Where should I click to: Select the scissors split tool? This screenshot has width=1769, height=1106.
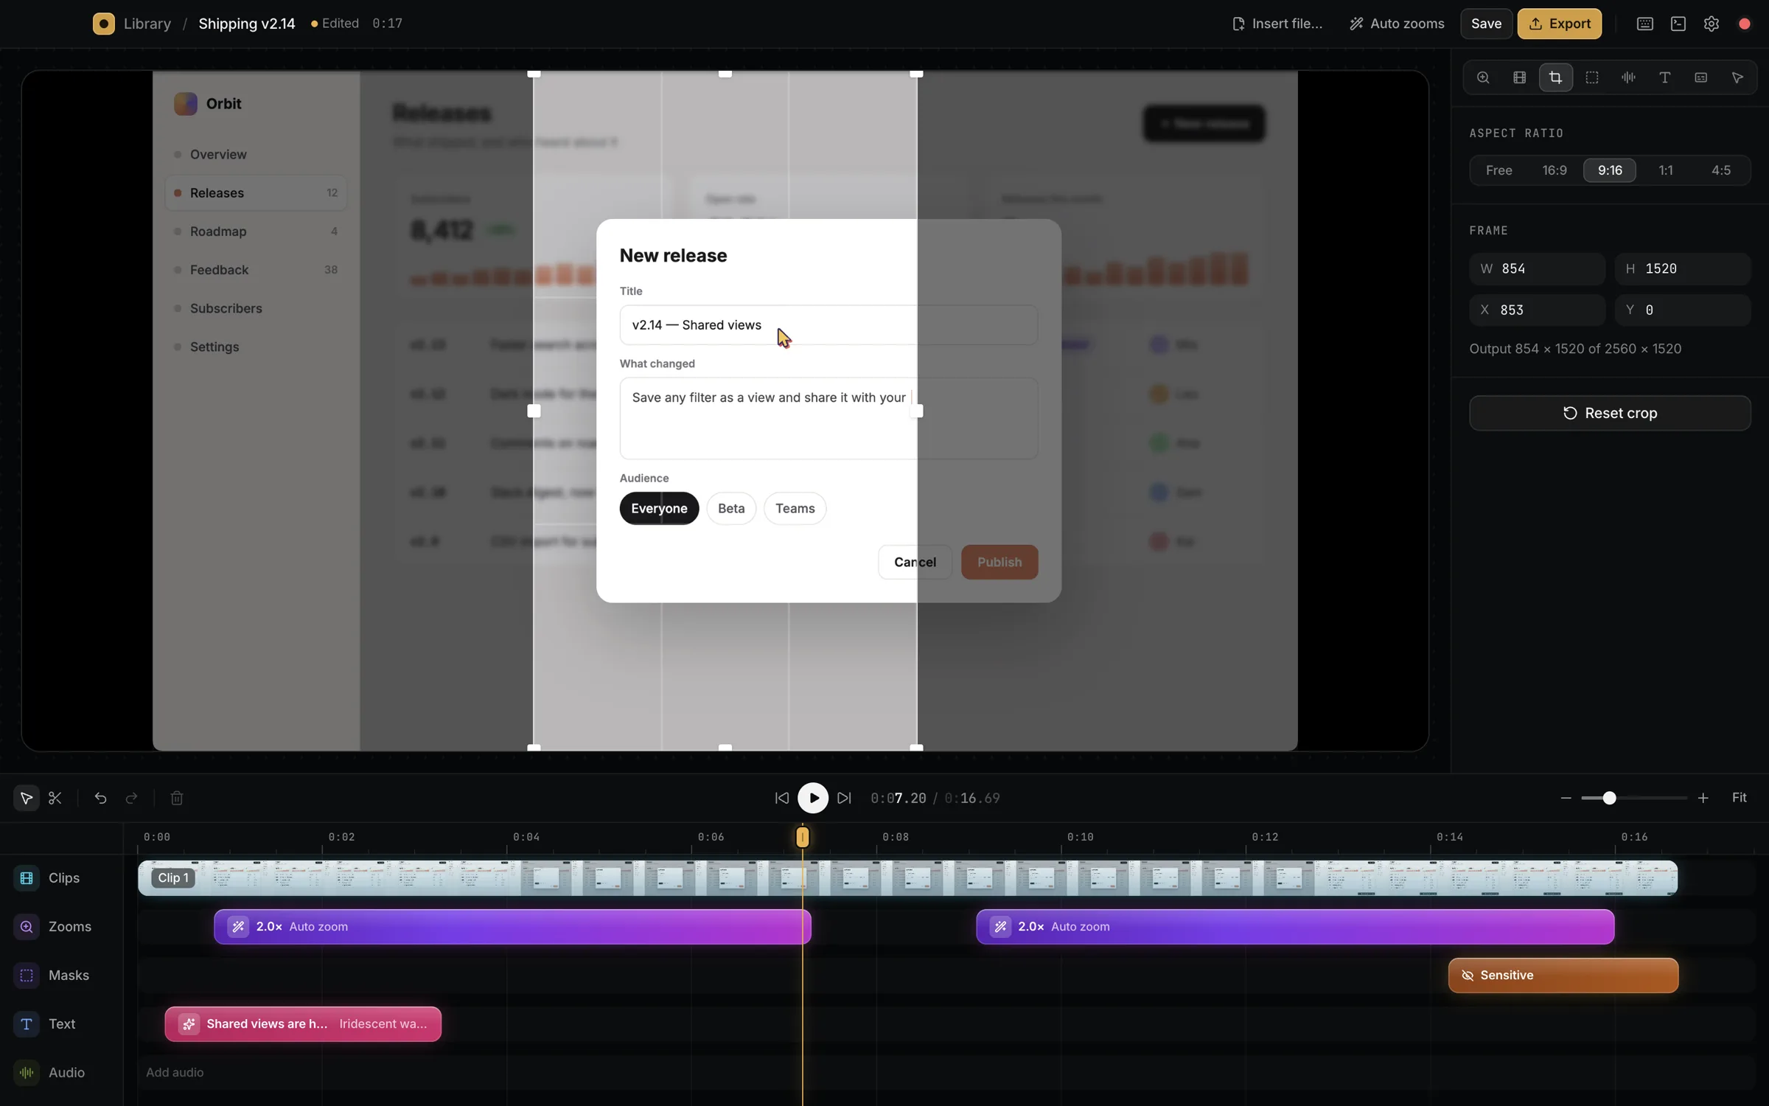(x=55, y=798)
